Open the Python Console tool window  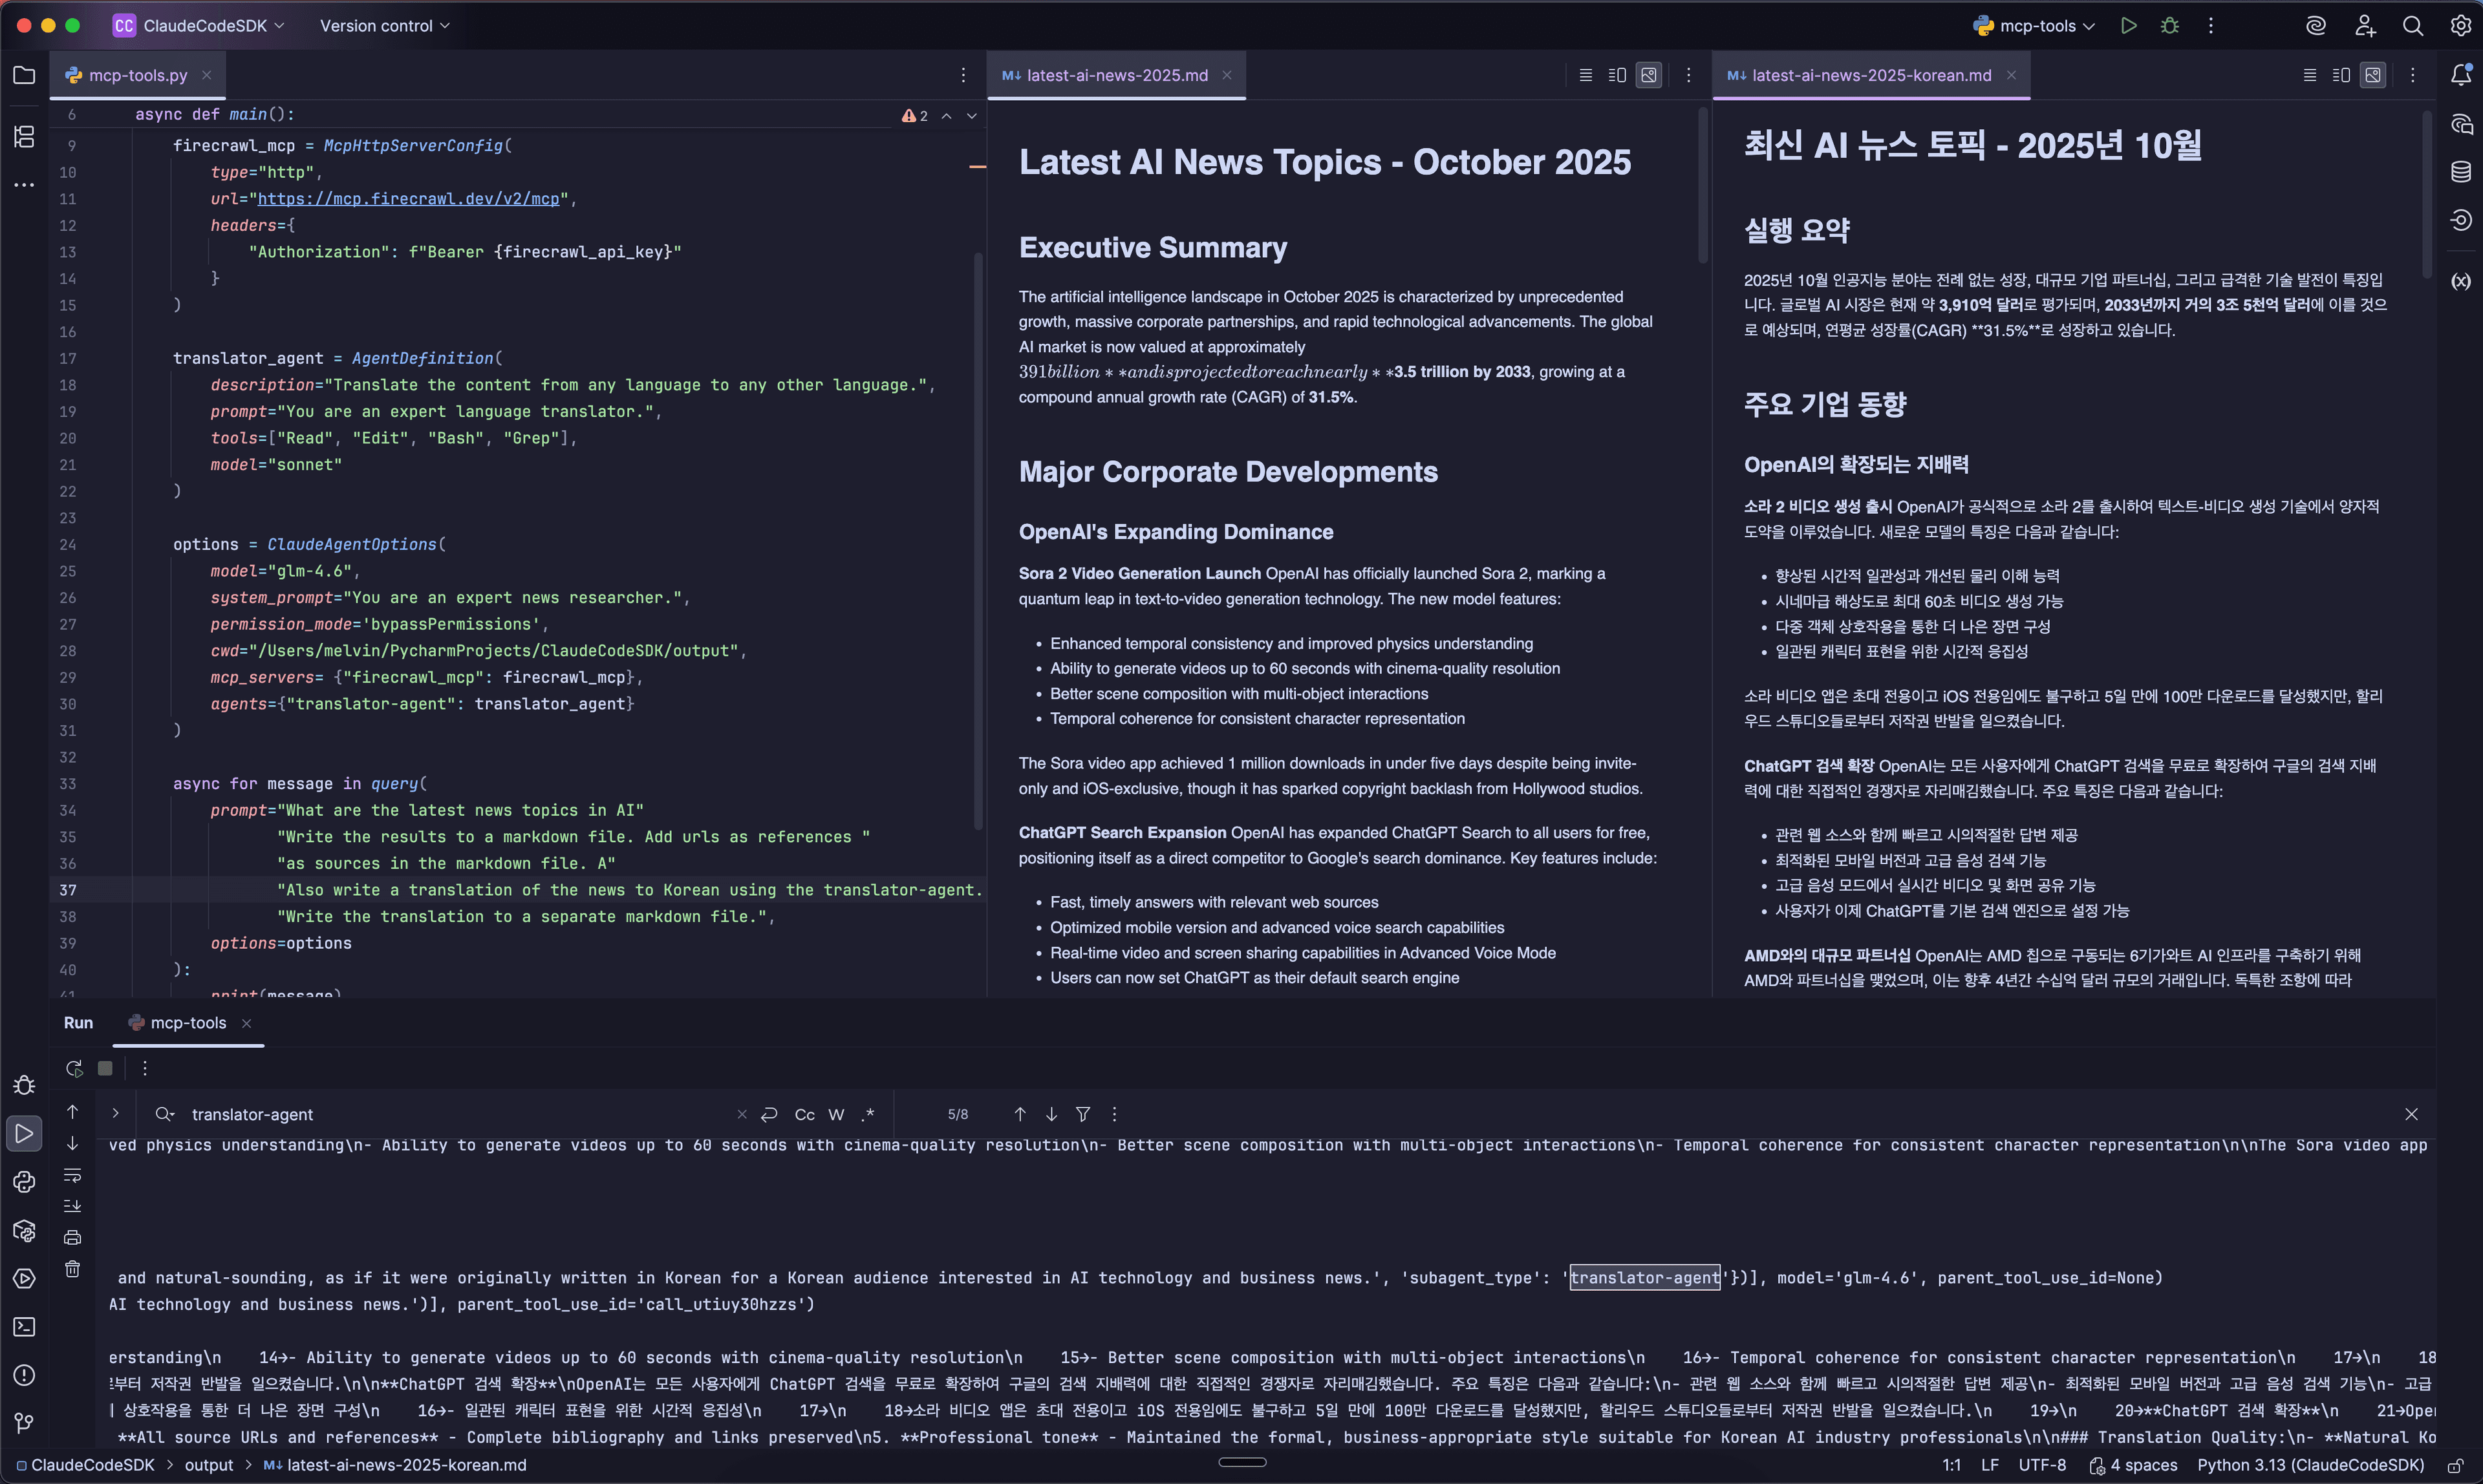pos(24,1182)
